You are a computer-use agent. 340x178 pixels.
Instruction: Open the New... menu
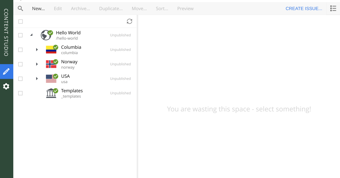[x=38, y=8]
